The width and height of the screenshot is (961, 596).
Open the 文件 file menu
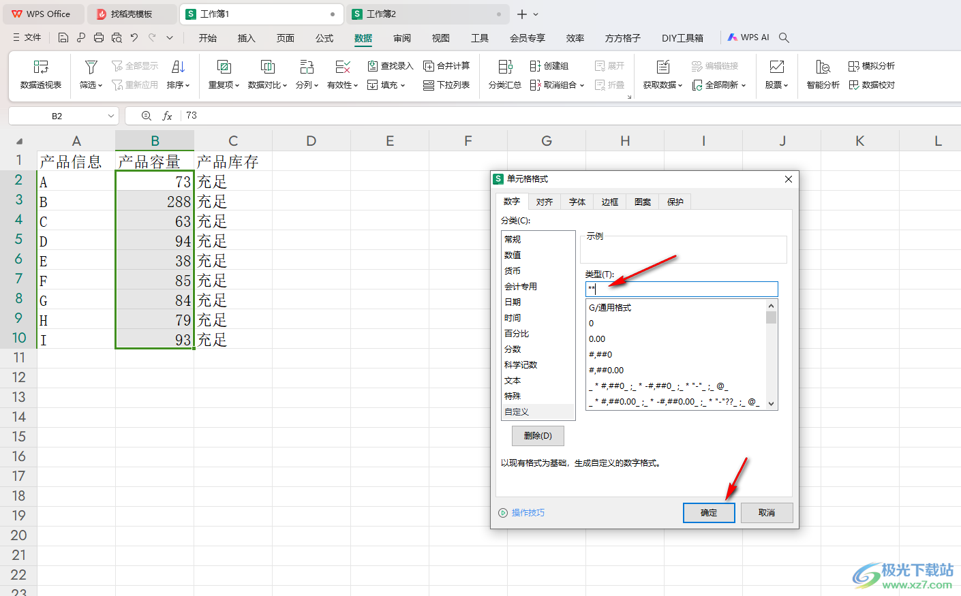(27, 37)
